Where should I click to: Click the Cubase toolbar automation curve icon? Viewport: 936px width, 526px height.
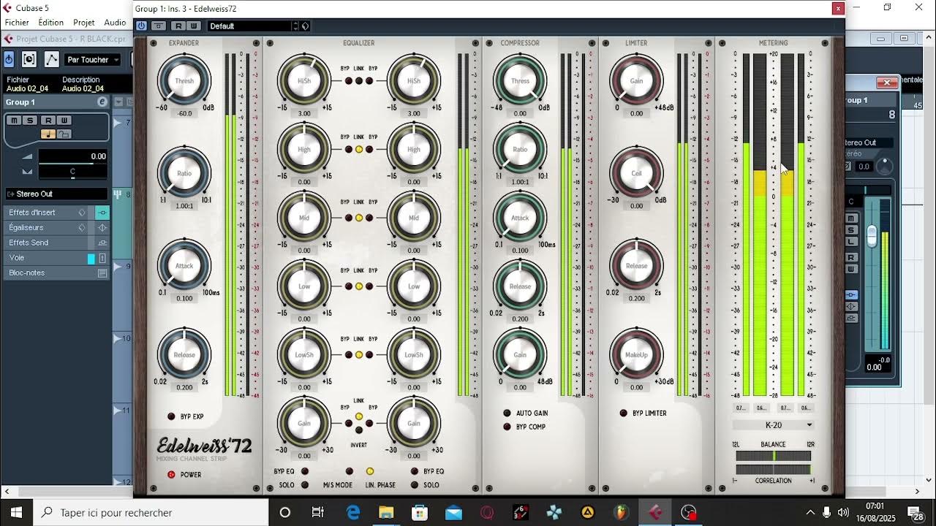coord(51,59)
